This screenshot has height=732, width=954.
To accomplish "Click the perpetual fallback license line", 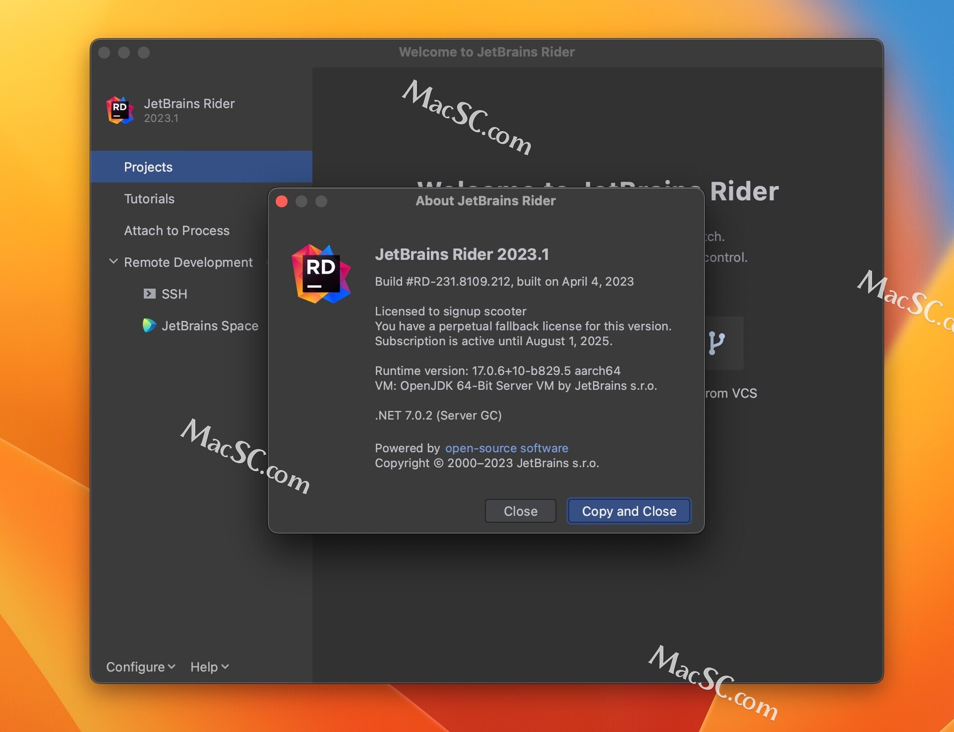I will (523, 326).
